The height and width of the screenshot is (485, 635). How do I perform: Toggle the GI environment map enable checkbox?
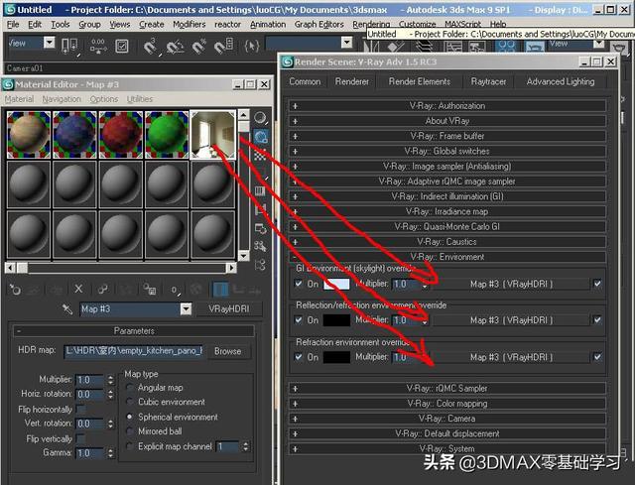(597, 284)
